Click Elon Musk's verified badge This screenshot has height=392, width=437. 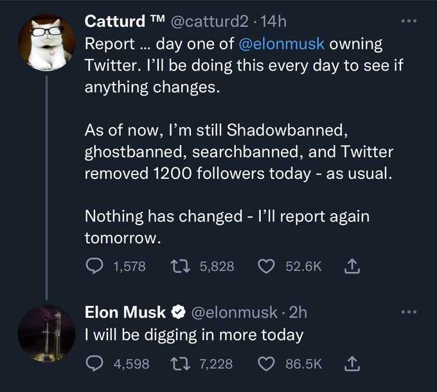tap(177, 313)
